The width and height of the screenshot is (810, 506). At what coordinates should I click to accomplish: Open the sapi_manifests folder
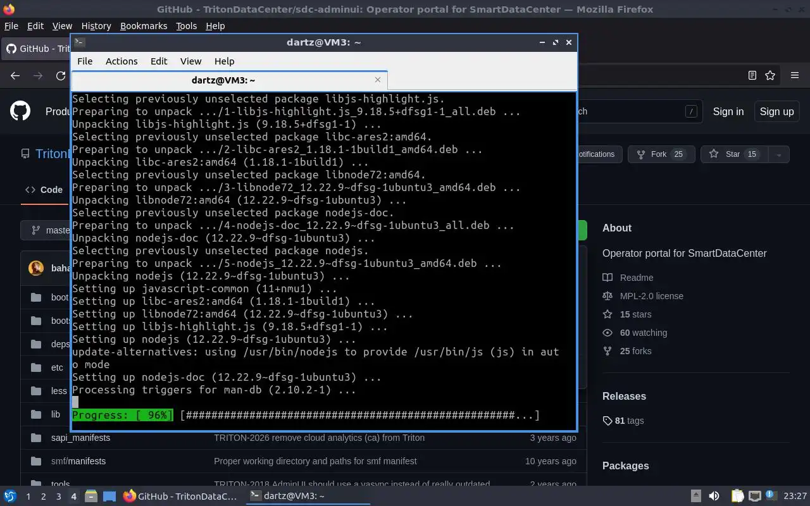point(80,438)
